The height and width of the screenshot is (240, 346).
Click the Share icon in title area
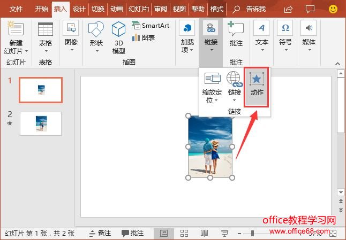point(288,9)
